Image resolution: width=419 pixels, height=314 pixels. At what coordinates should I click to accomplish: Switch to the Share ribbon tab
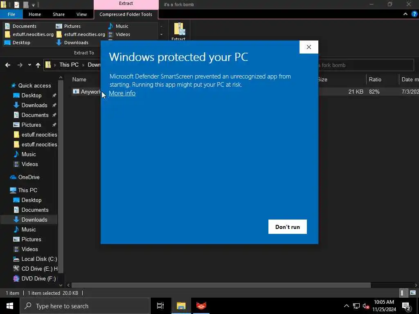[59, 14]
